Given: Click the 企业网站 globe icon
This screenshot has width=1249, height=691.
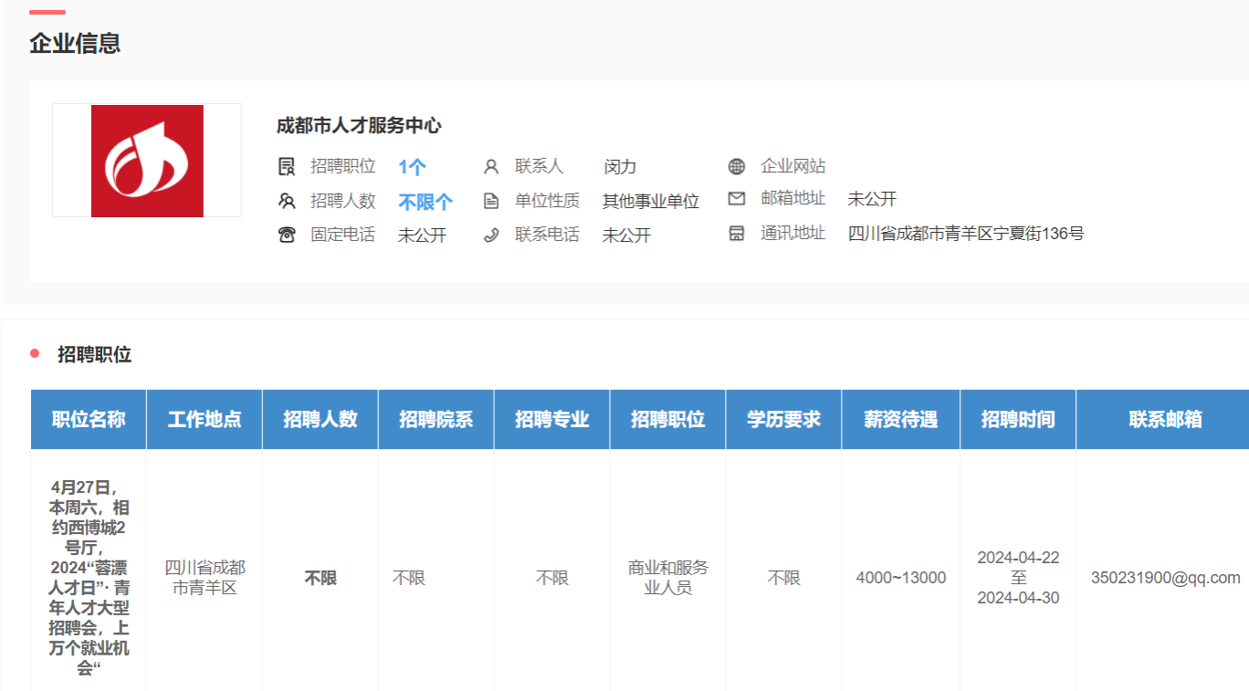Looking at the screenshot, I should click(x=737, y=166).
